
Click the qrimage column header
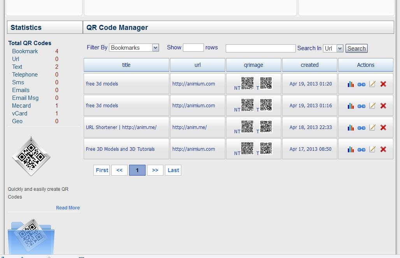pyautogui.click(x=253, y=65)
